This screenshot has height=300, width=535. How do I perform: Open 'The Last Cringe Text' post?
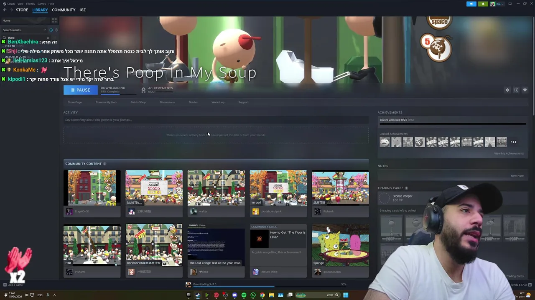[x=216, y=245]
